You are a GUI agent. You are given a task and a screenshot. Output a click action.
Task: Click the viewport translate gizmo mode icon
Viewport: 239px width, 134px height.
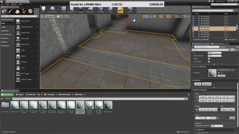pos(142,16)
